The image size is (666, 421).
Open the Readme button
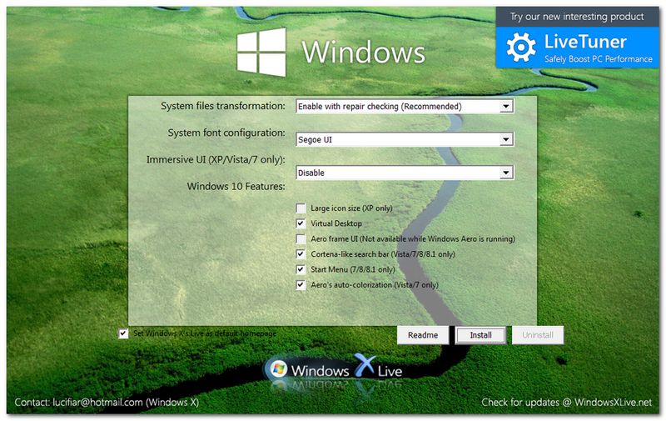[x=423, y=335]
